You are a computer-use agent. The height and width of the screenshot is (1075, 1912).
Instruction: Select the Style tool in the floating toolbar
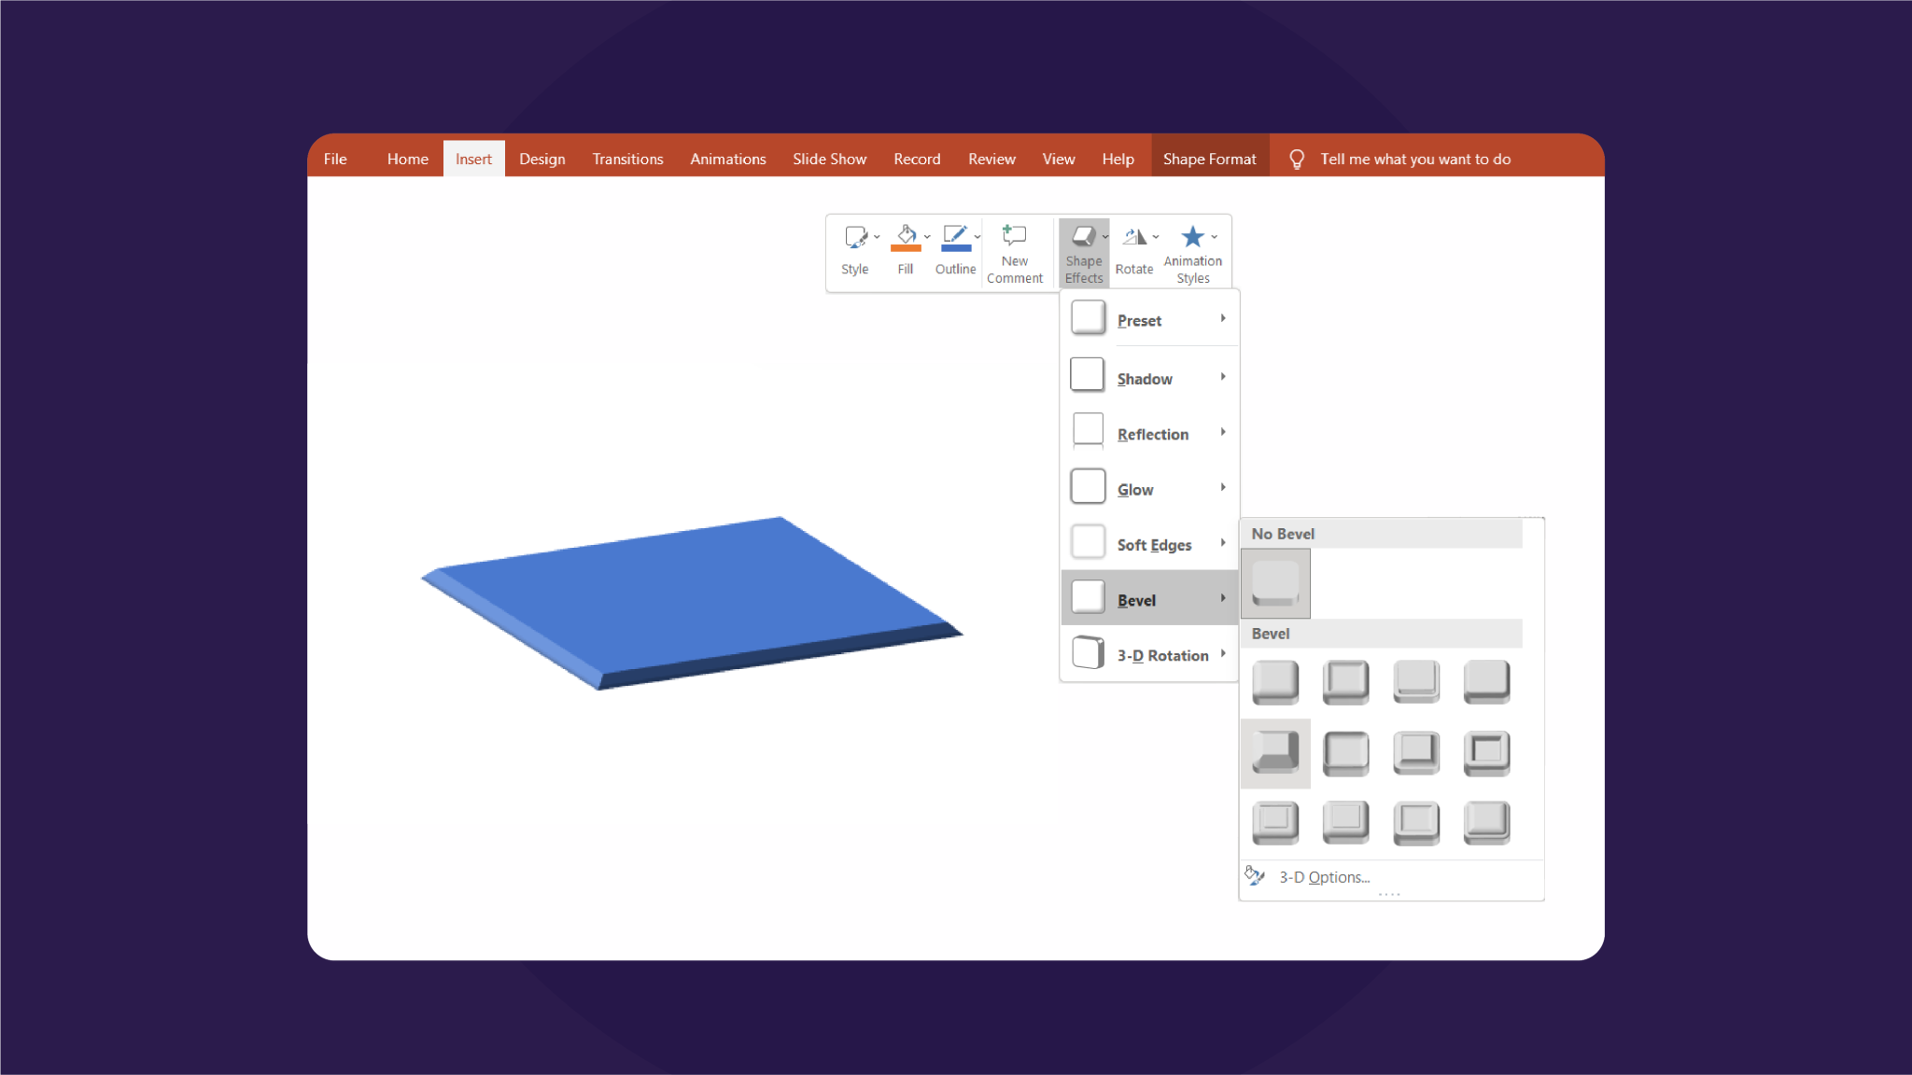point(854,250)
